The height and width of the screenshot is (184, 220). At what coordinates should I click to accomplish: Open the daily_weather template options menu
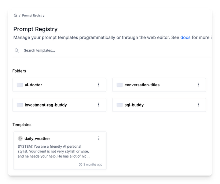pos(99,138)
